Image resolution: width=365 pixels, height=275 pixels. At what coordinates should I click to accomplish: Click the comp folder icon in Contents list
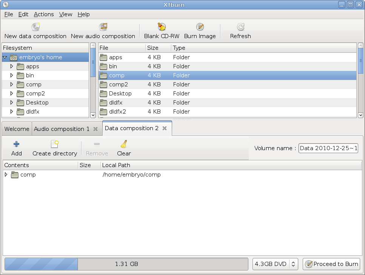tap(15, 175)
